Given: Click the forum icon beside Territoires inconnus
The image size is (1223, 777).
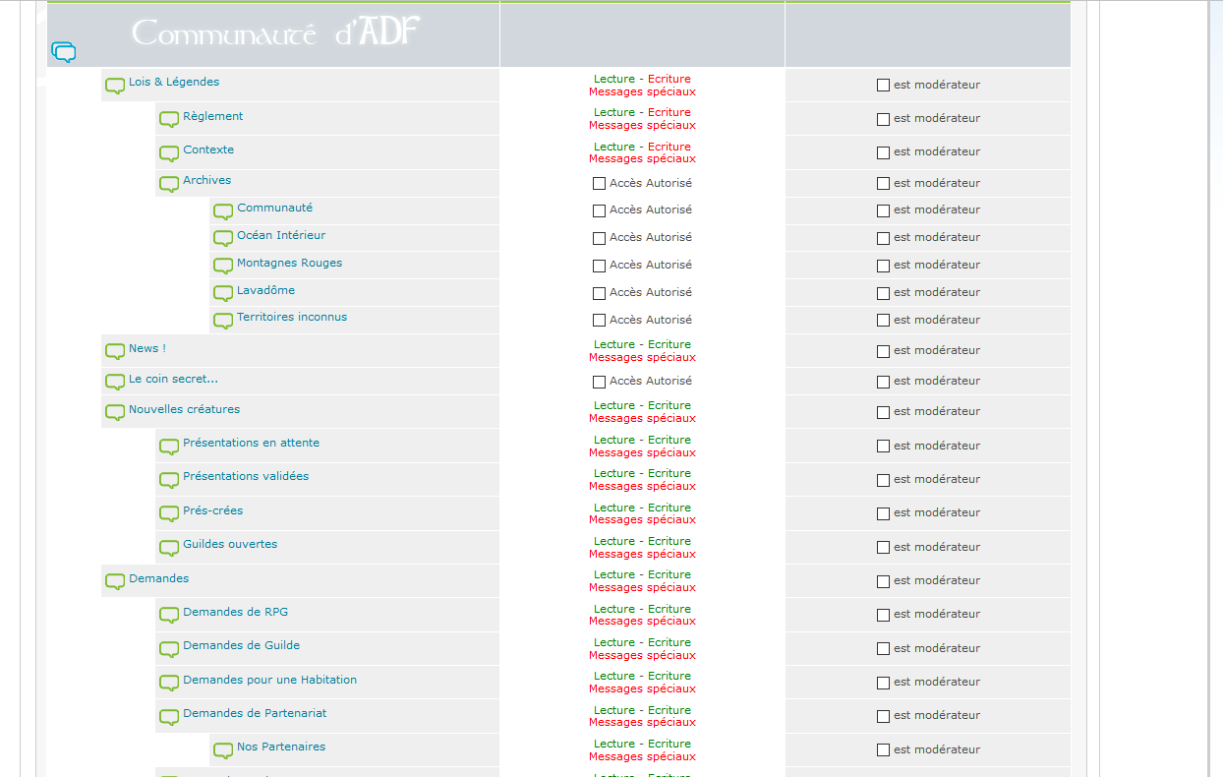Looking at the screenshot, I should coord(223,322).
